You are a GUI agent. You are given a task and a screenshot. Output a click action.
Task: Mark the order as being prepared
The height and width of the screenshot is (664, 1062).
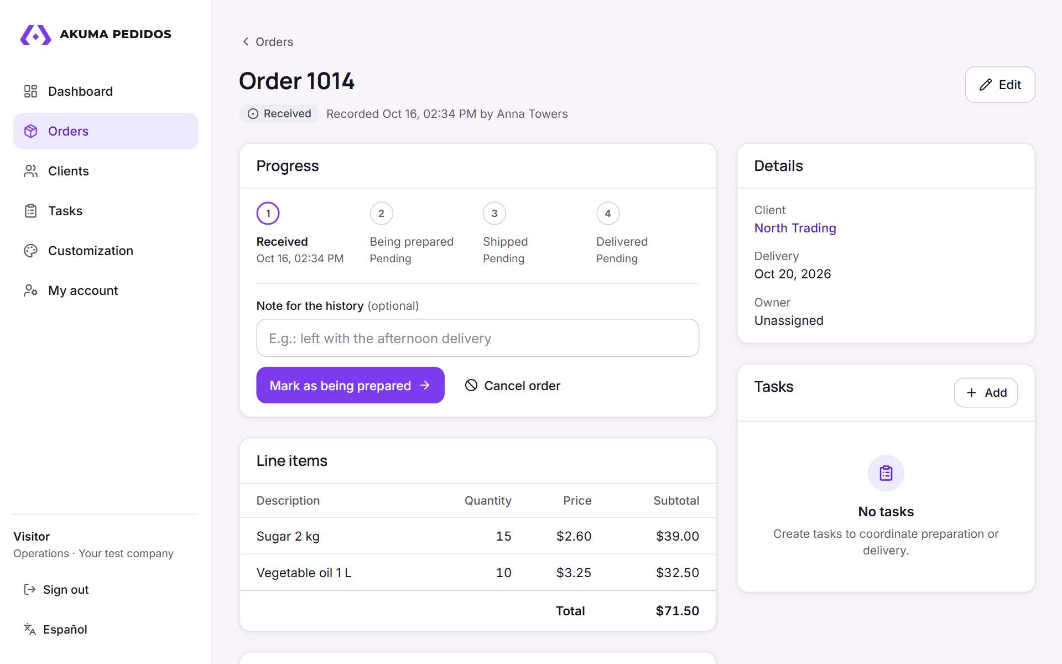pos(350,385)
